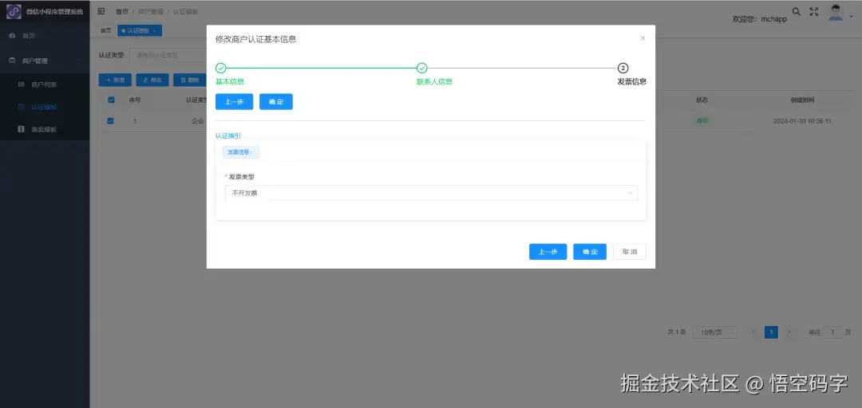
Task: Open the 认证类型 filter select box
Action: [168, 56]
